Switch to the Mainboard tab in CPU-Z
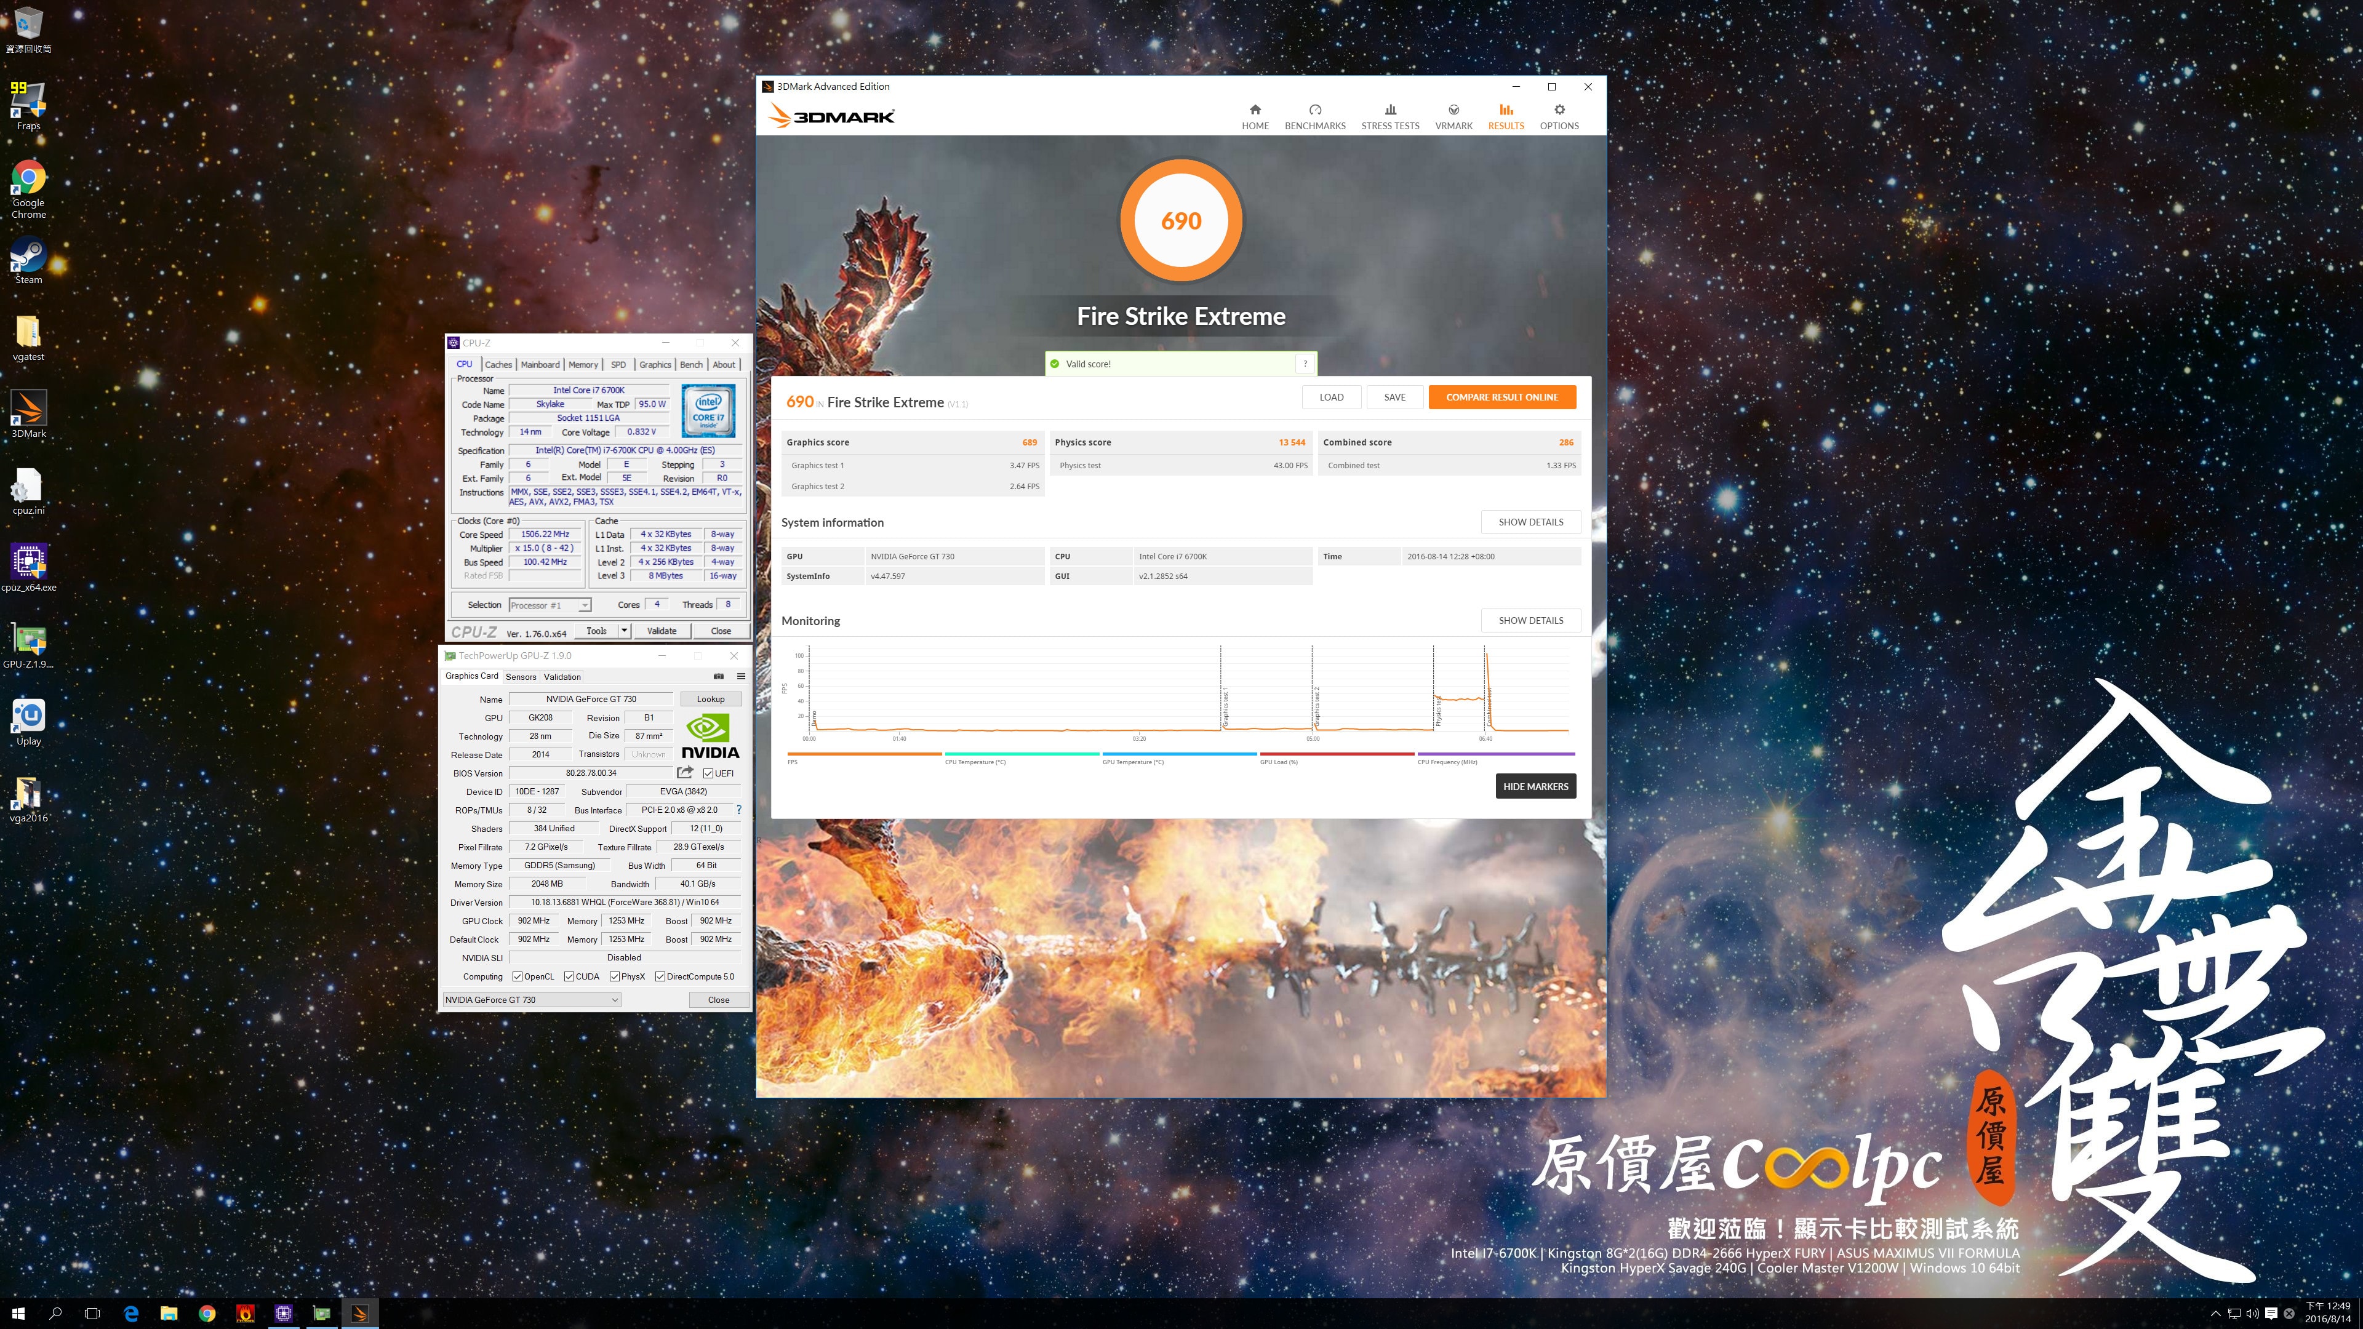Image resolution: width=2363 pixels, height=1329 pixels. coord(540,364)
